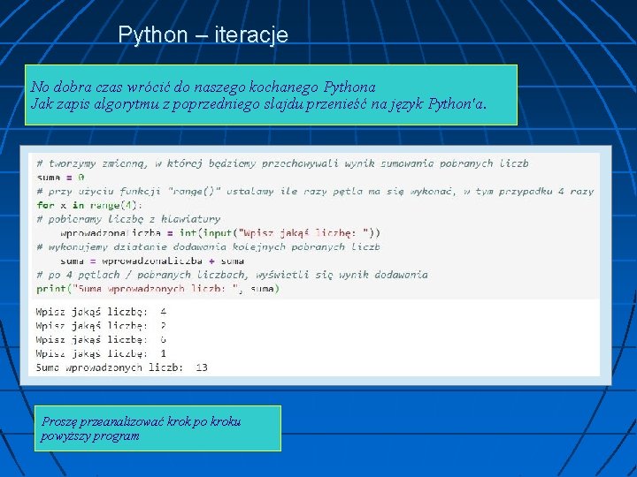
Task: Click the comment '# po 4 pętlach / pobranych liczbach'
Action: [232, 275]
